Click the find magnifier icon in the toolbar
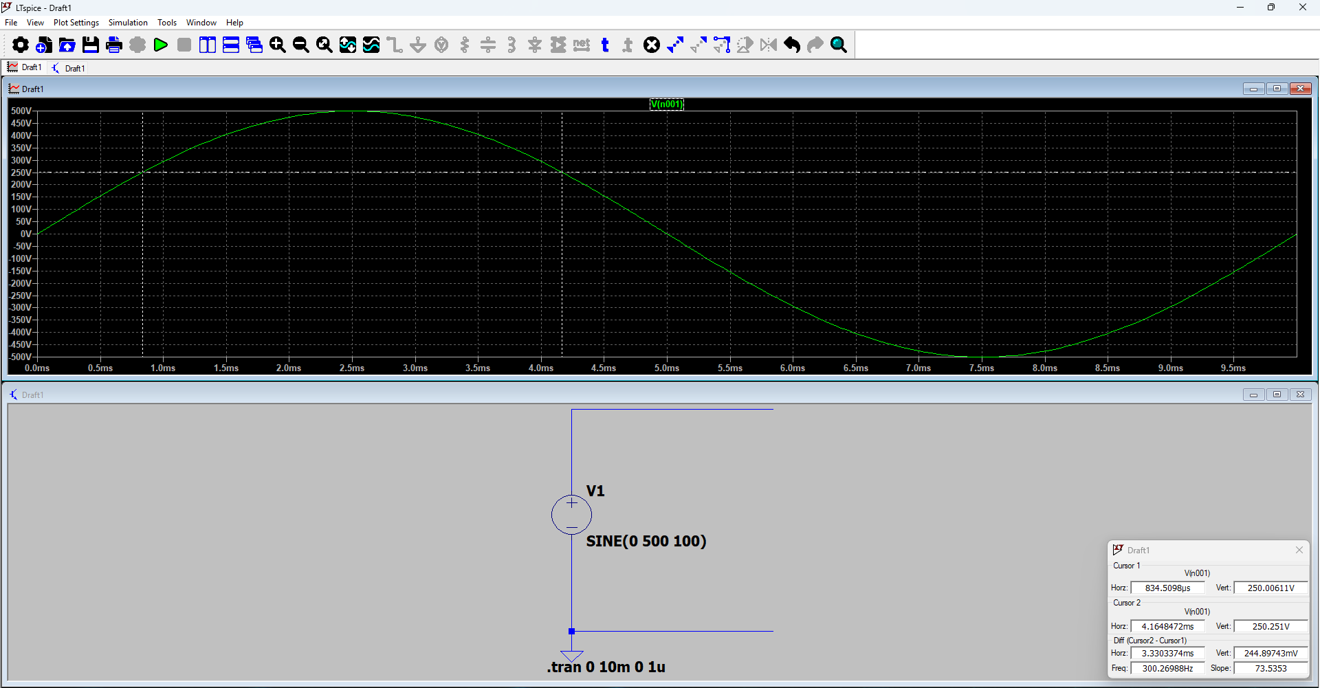The width and height of the screenshot is (1320, 688). tap(839, 45)
